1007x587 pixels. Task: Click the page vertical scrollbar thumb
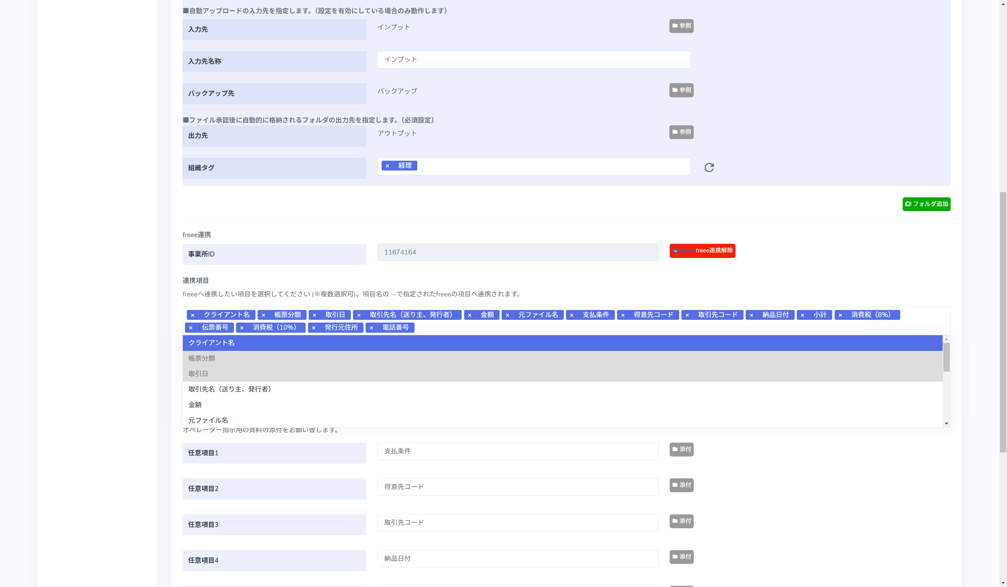1003,322
